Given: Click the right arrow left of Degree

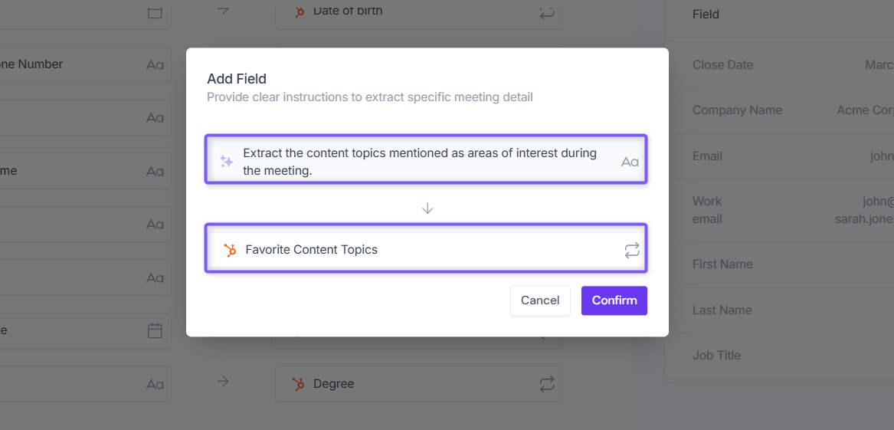Looking at the screenshot, I should [x=223, y=382].
